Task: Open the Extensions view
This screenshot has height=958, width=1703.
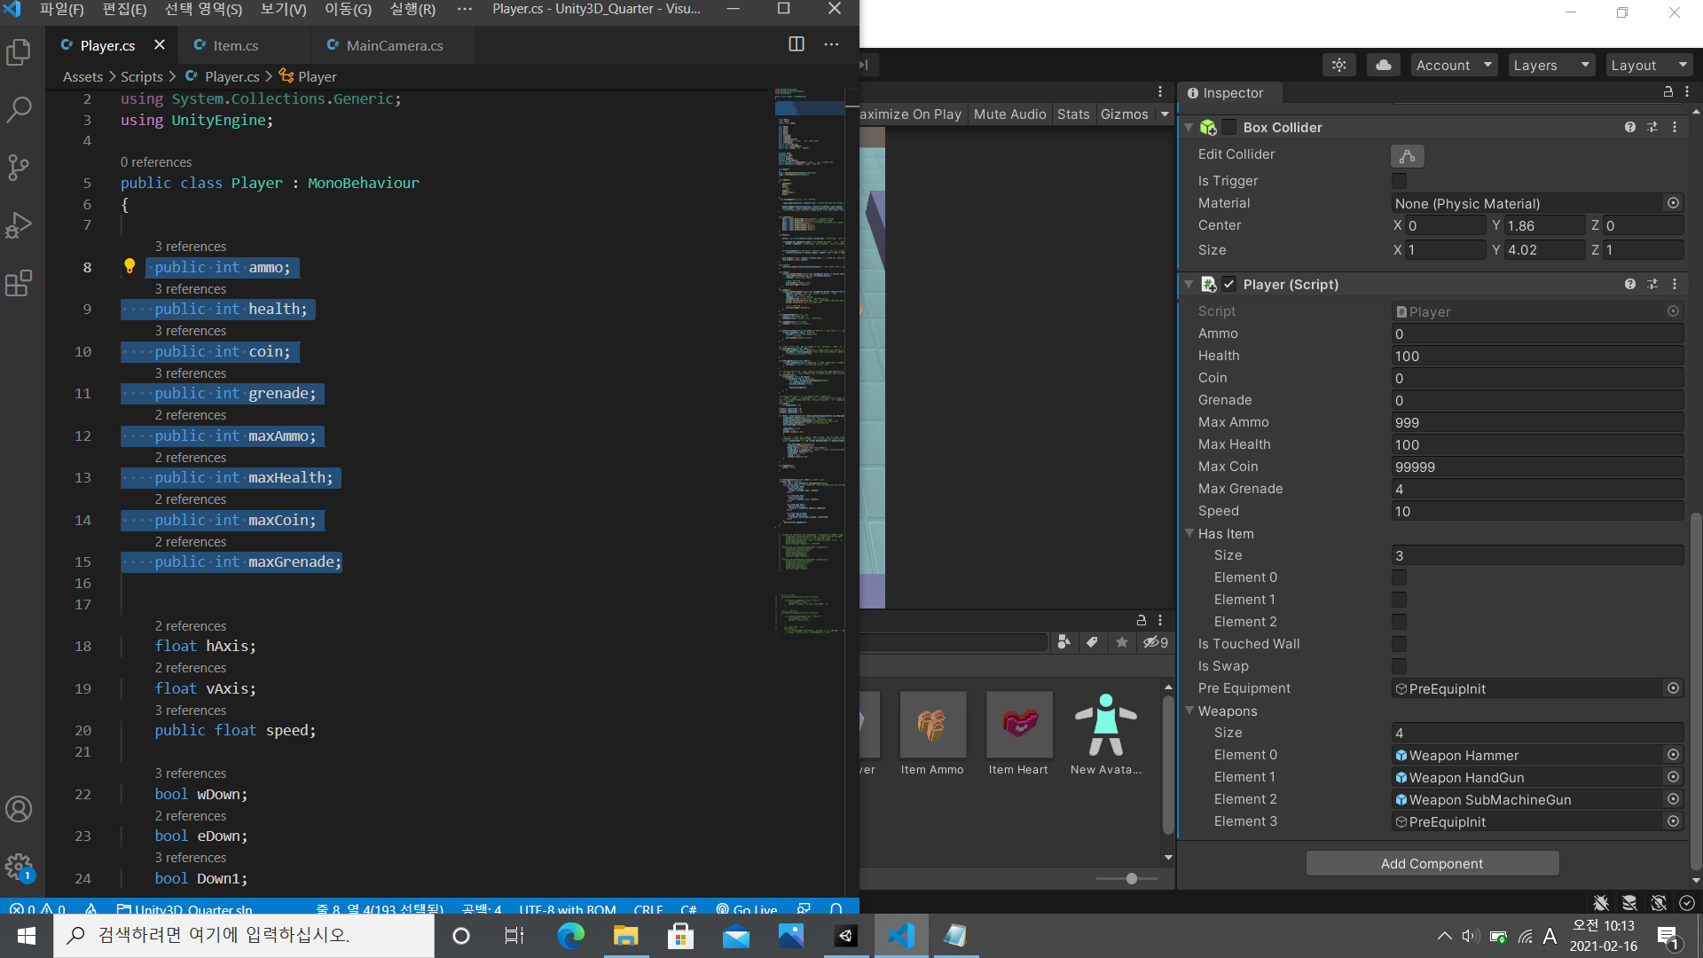Action: coord(19,284)
